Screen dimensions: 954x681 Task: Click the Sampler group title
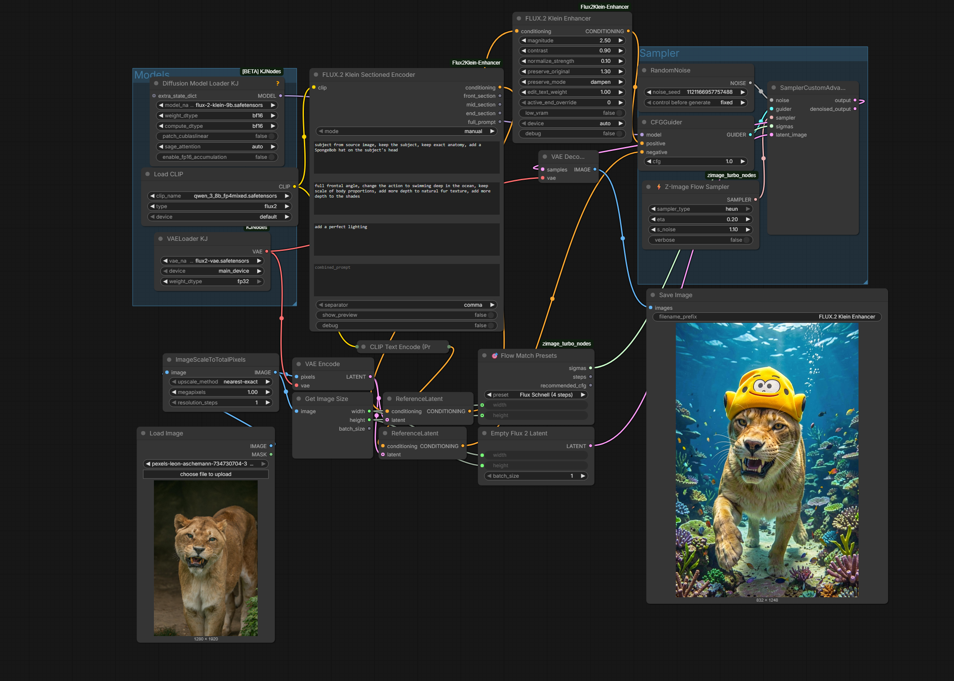pos(659,53)
